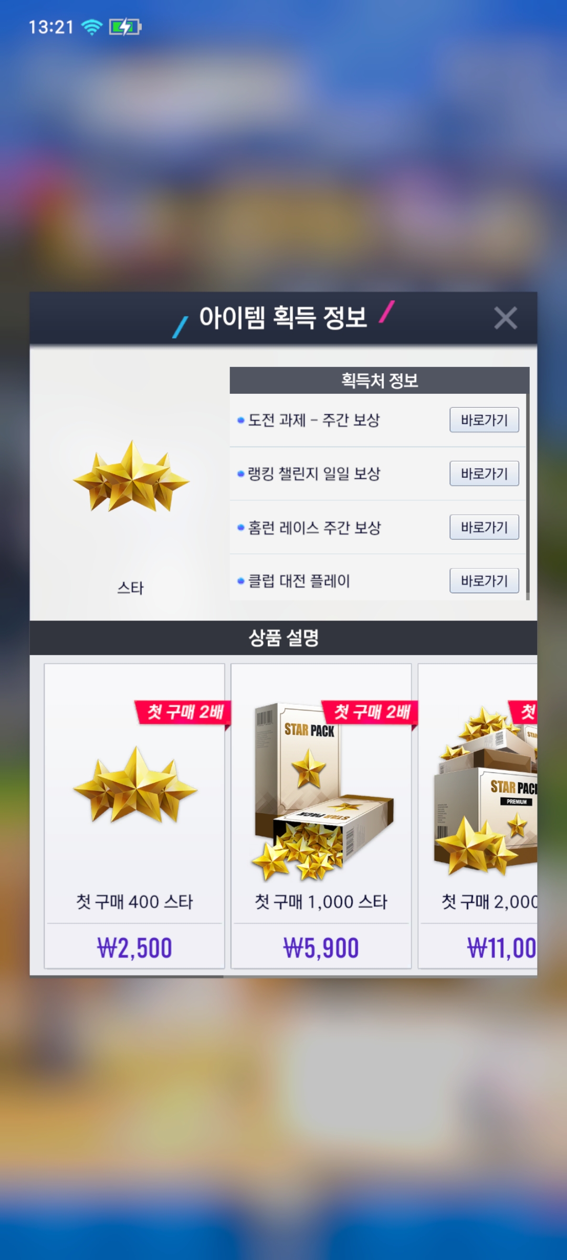Select the 클럽 대전 플레이 entry text
Screen dimensions: 567x1260
point(299,581)
